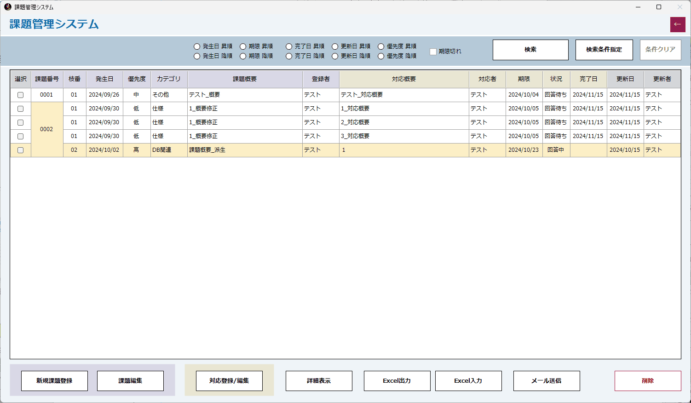The image size is (691, 403).
Task: Click the 3_対応概要 cell
Action: (x=404, y=136)
